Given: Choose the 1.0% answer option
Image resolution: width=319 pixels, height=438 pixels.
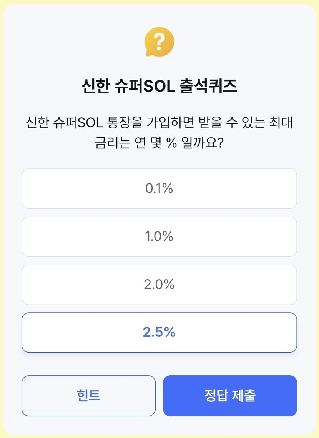Looking at the screenshot, I should tap(159, 237).
